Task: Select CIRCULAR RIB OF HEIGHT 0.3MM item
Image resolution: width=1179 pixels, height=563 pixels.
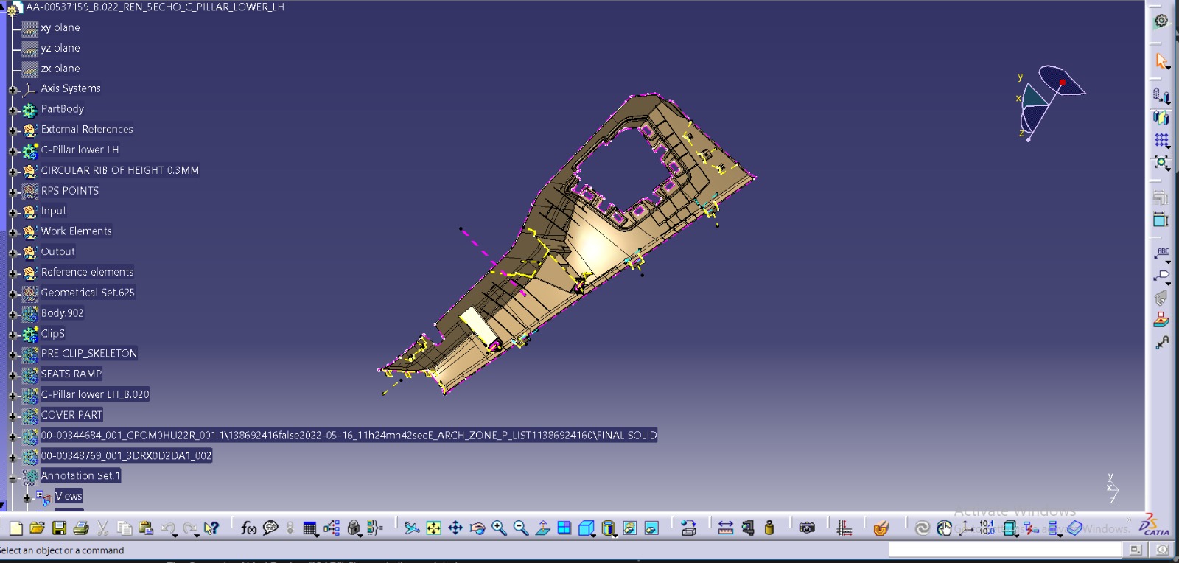Action: pyautogui.click(x=119, y=170)
